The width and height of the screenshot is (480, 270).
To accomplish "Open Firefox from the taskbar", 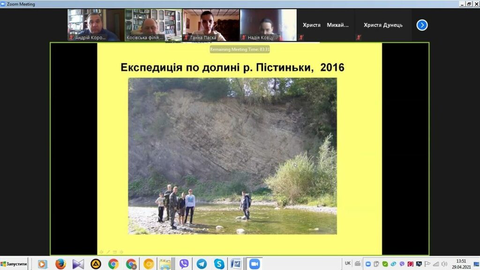I will pyautogui.click(x=60, y=264).
